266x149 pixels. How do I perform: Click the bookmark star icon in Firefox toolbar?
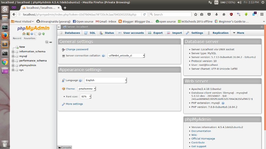[x=196, y=14]
